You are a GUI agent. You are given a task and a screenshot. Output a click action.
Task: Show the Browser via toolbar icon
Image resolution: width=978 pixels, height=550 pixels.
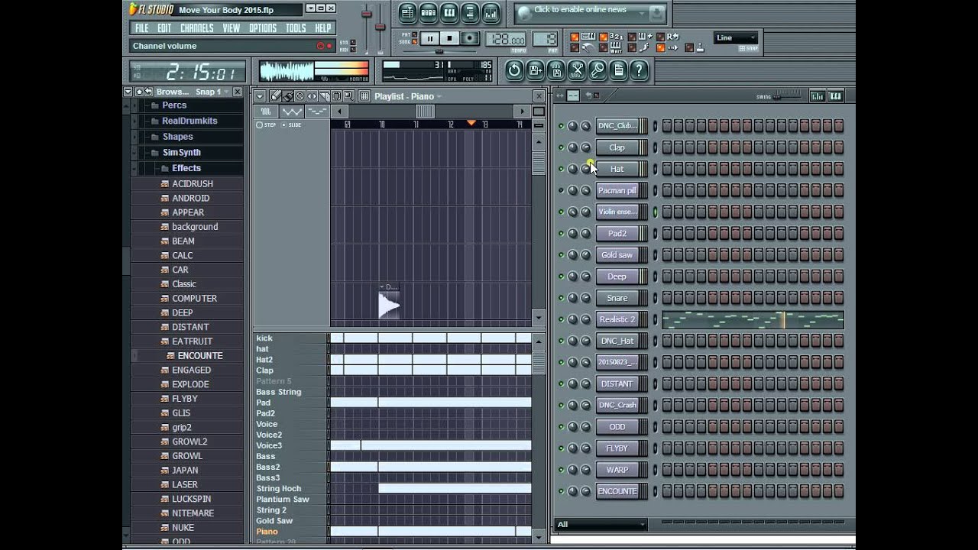(x=470, y=13)
